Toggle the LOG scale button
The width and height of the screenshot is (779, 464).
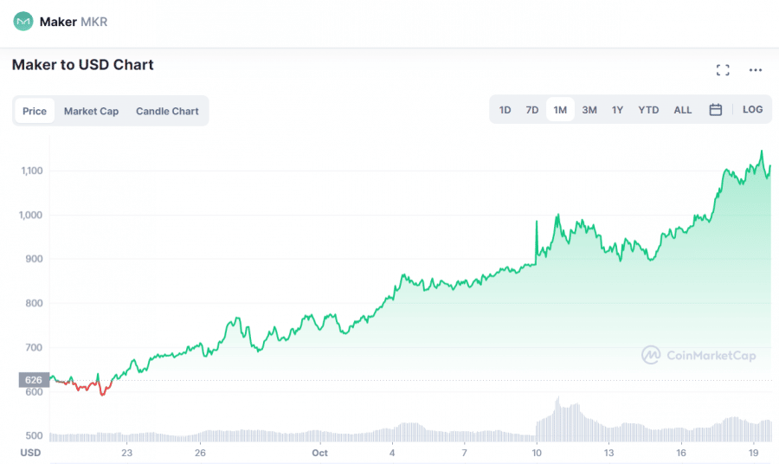[x=752, y=109]
